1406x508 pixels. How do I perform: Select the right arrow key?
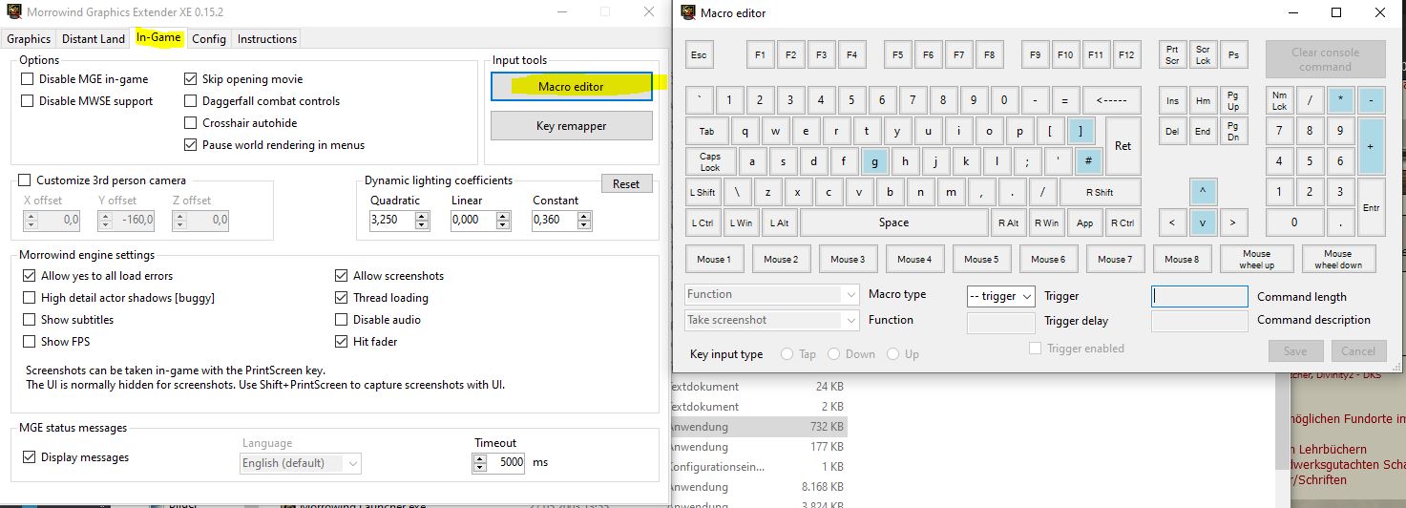[1233, 222]
